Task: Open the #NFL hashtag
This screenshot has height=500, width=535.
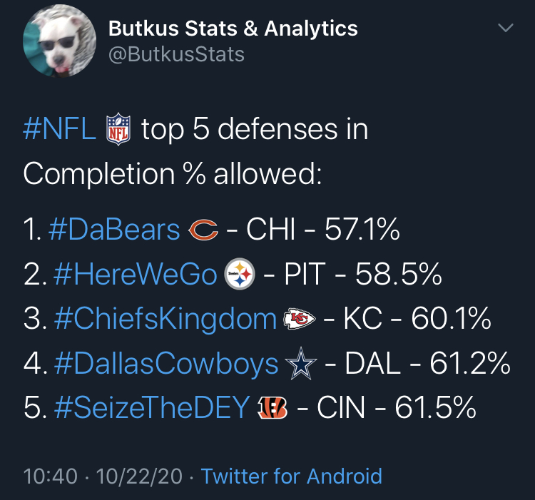Action: click(59, 129)
